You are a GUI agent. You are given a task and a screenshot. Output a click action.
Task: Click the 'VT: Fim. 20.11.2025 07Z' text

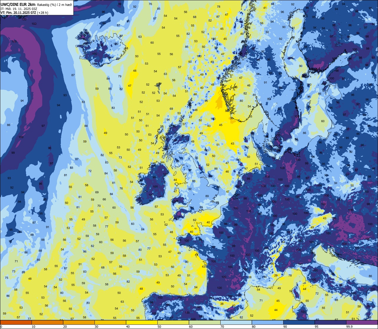pos(18,13)
